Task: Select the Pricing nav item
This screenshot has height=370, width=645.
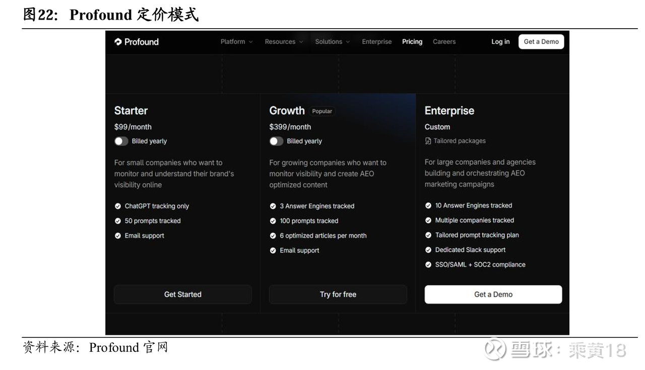Action: click(412, 42)
